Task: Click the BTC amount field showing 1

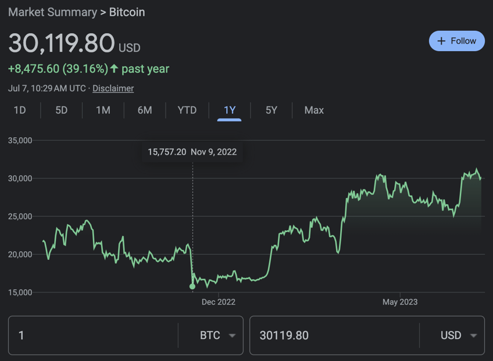Action: click(93, 335)
